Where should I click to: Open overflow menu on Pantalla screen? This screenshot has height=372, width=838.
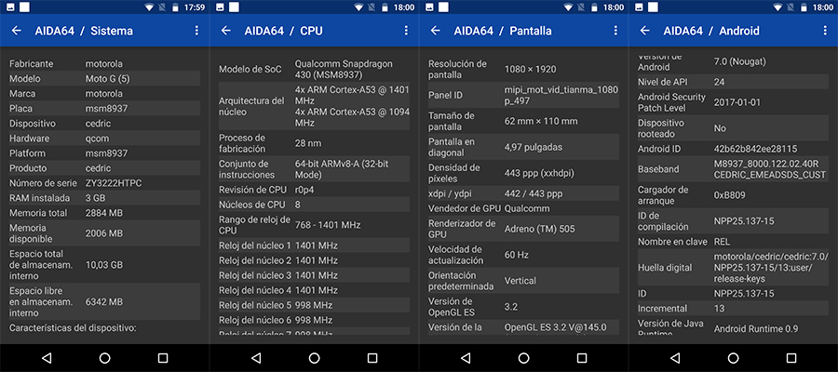tap(615, 31)
